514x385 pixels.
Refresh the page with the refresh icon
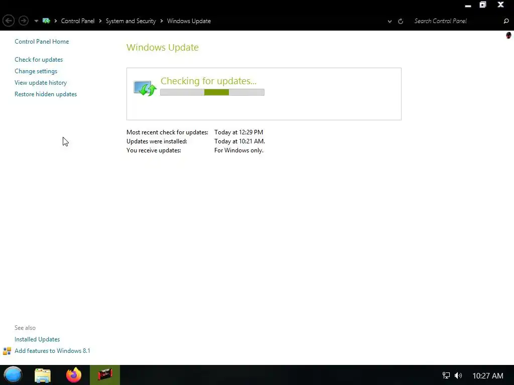point(401,21)
